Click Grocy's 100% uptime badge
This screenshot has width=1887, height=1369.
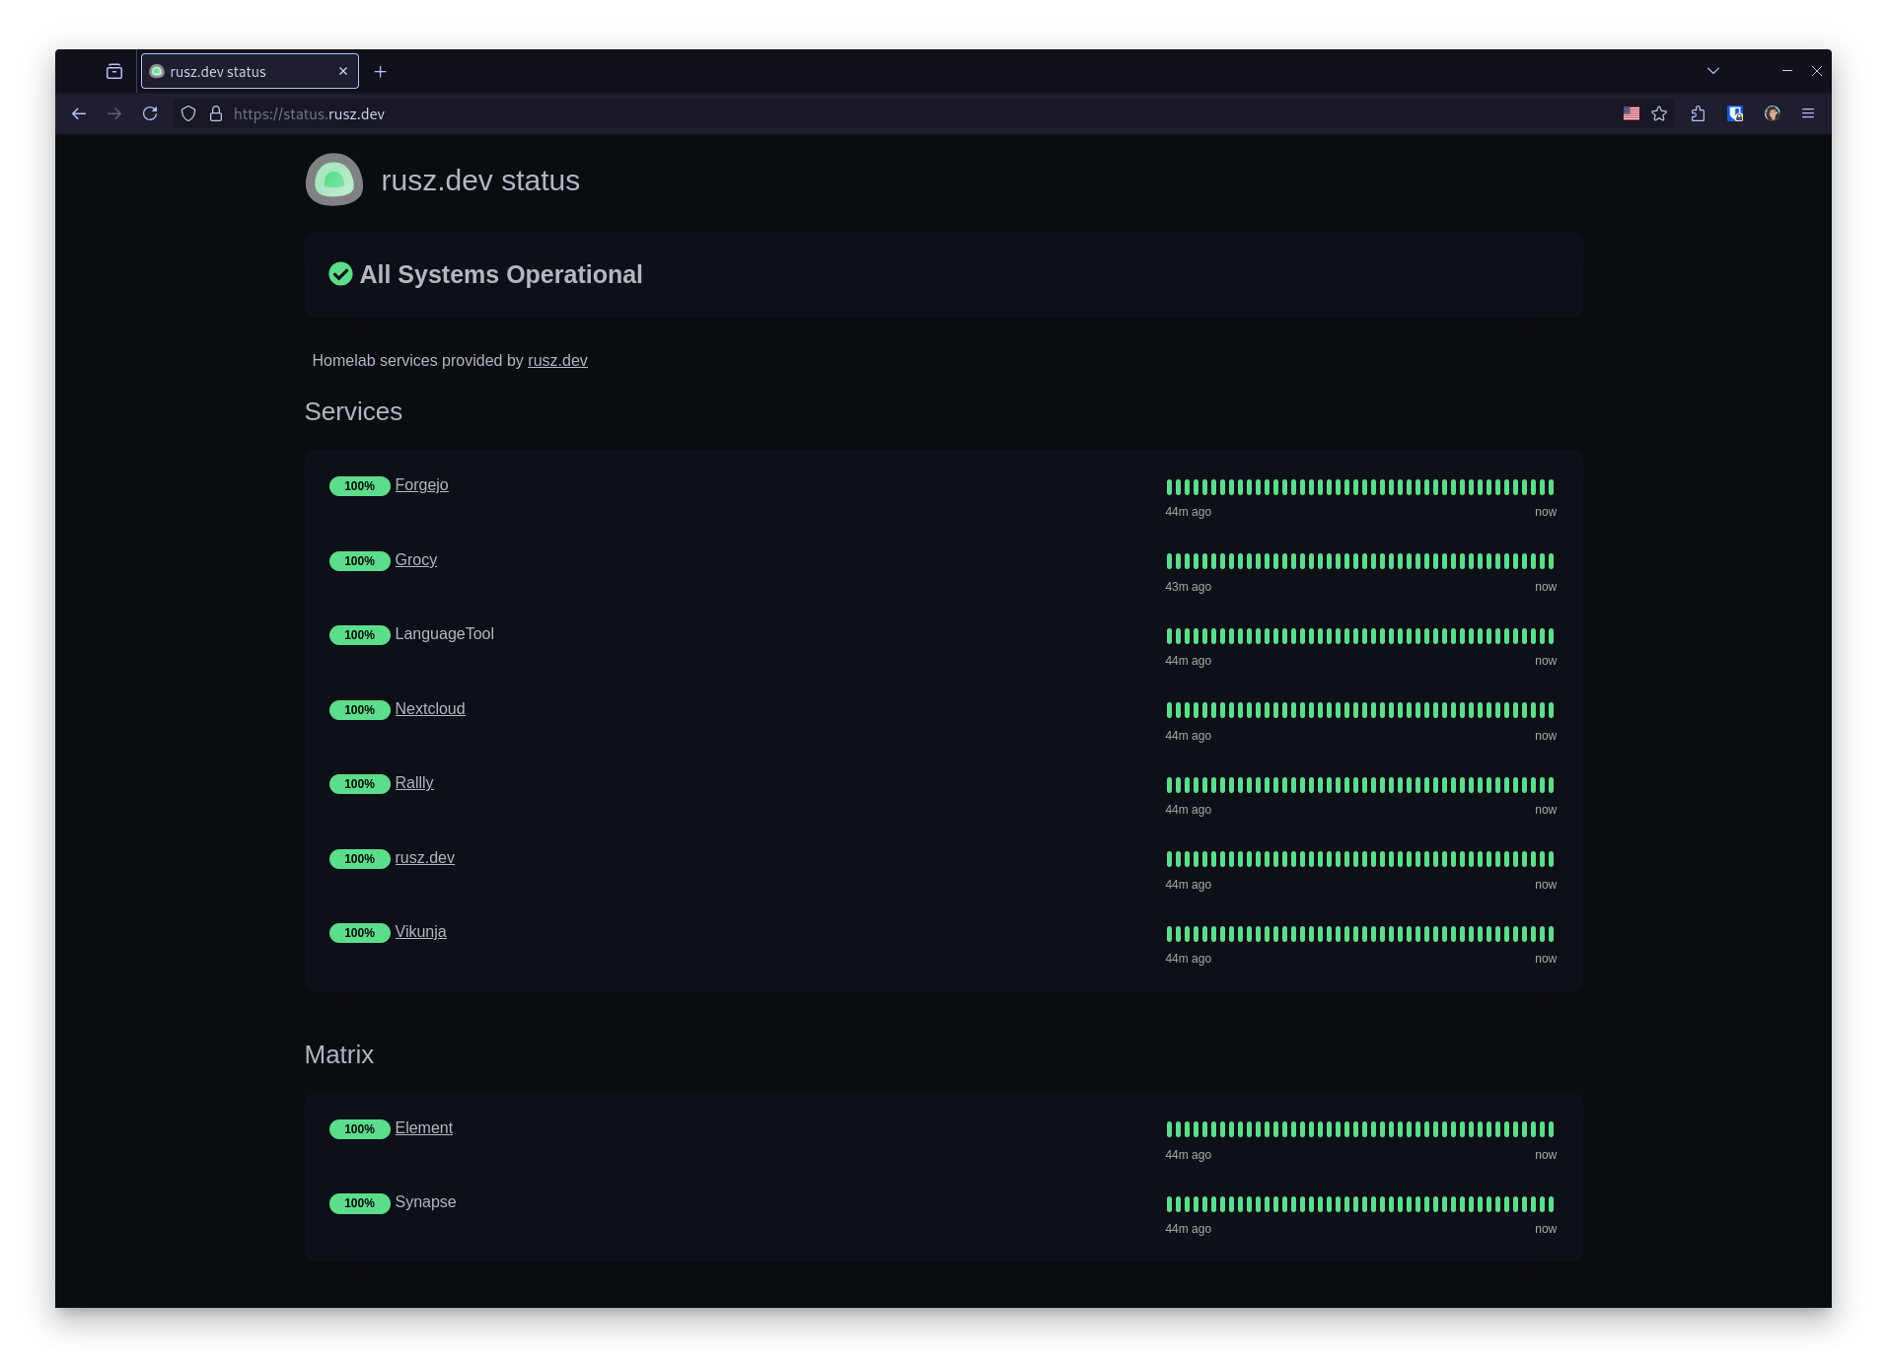(359, 561)
